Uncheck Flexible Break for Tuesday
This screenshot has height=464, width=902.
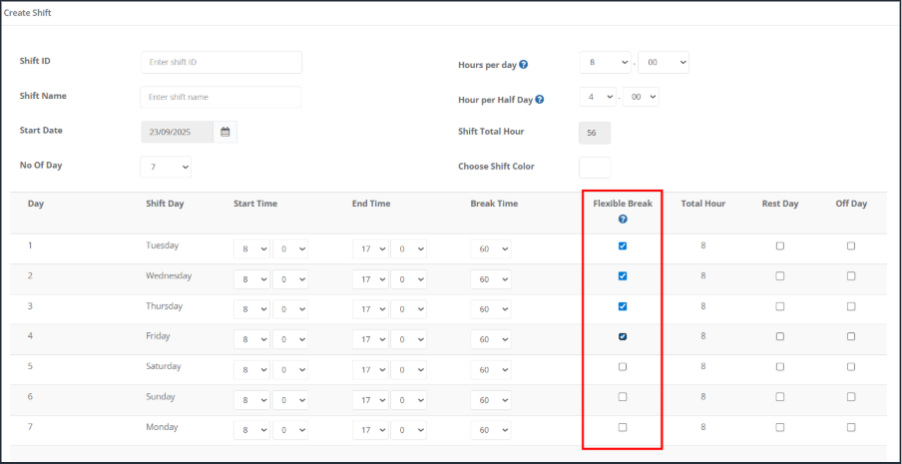tap(623, 246)
